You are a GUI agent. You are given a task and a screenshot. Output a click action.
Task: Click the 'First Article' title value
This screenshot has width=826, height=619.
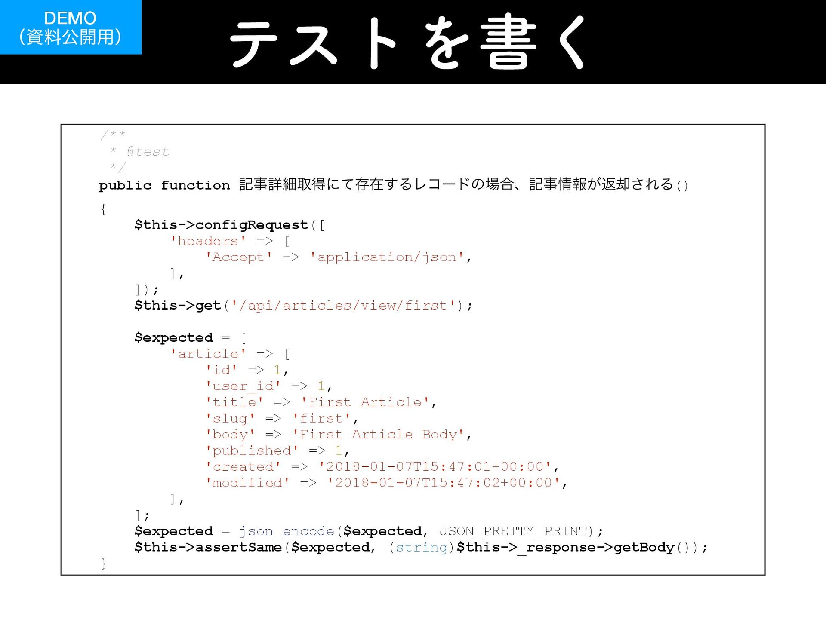365,402
